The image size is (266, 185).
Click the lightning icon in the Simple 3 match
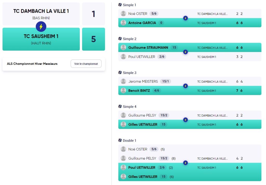click(x=185, y=86)
